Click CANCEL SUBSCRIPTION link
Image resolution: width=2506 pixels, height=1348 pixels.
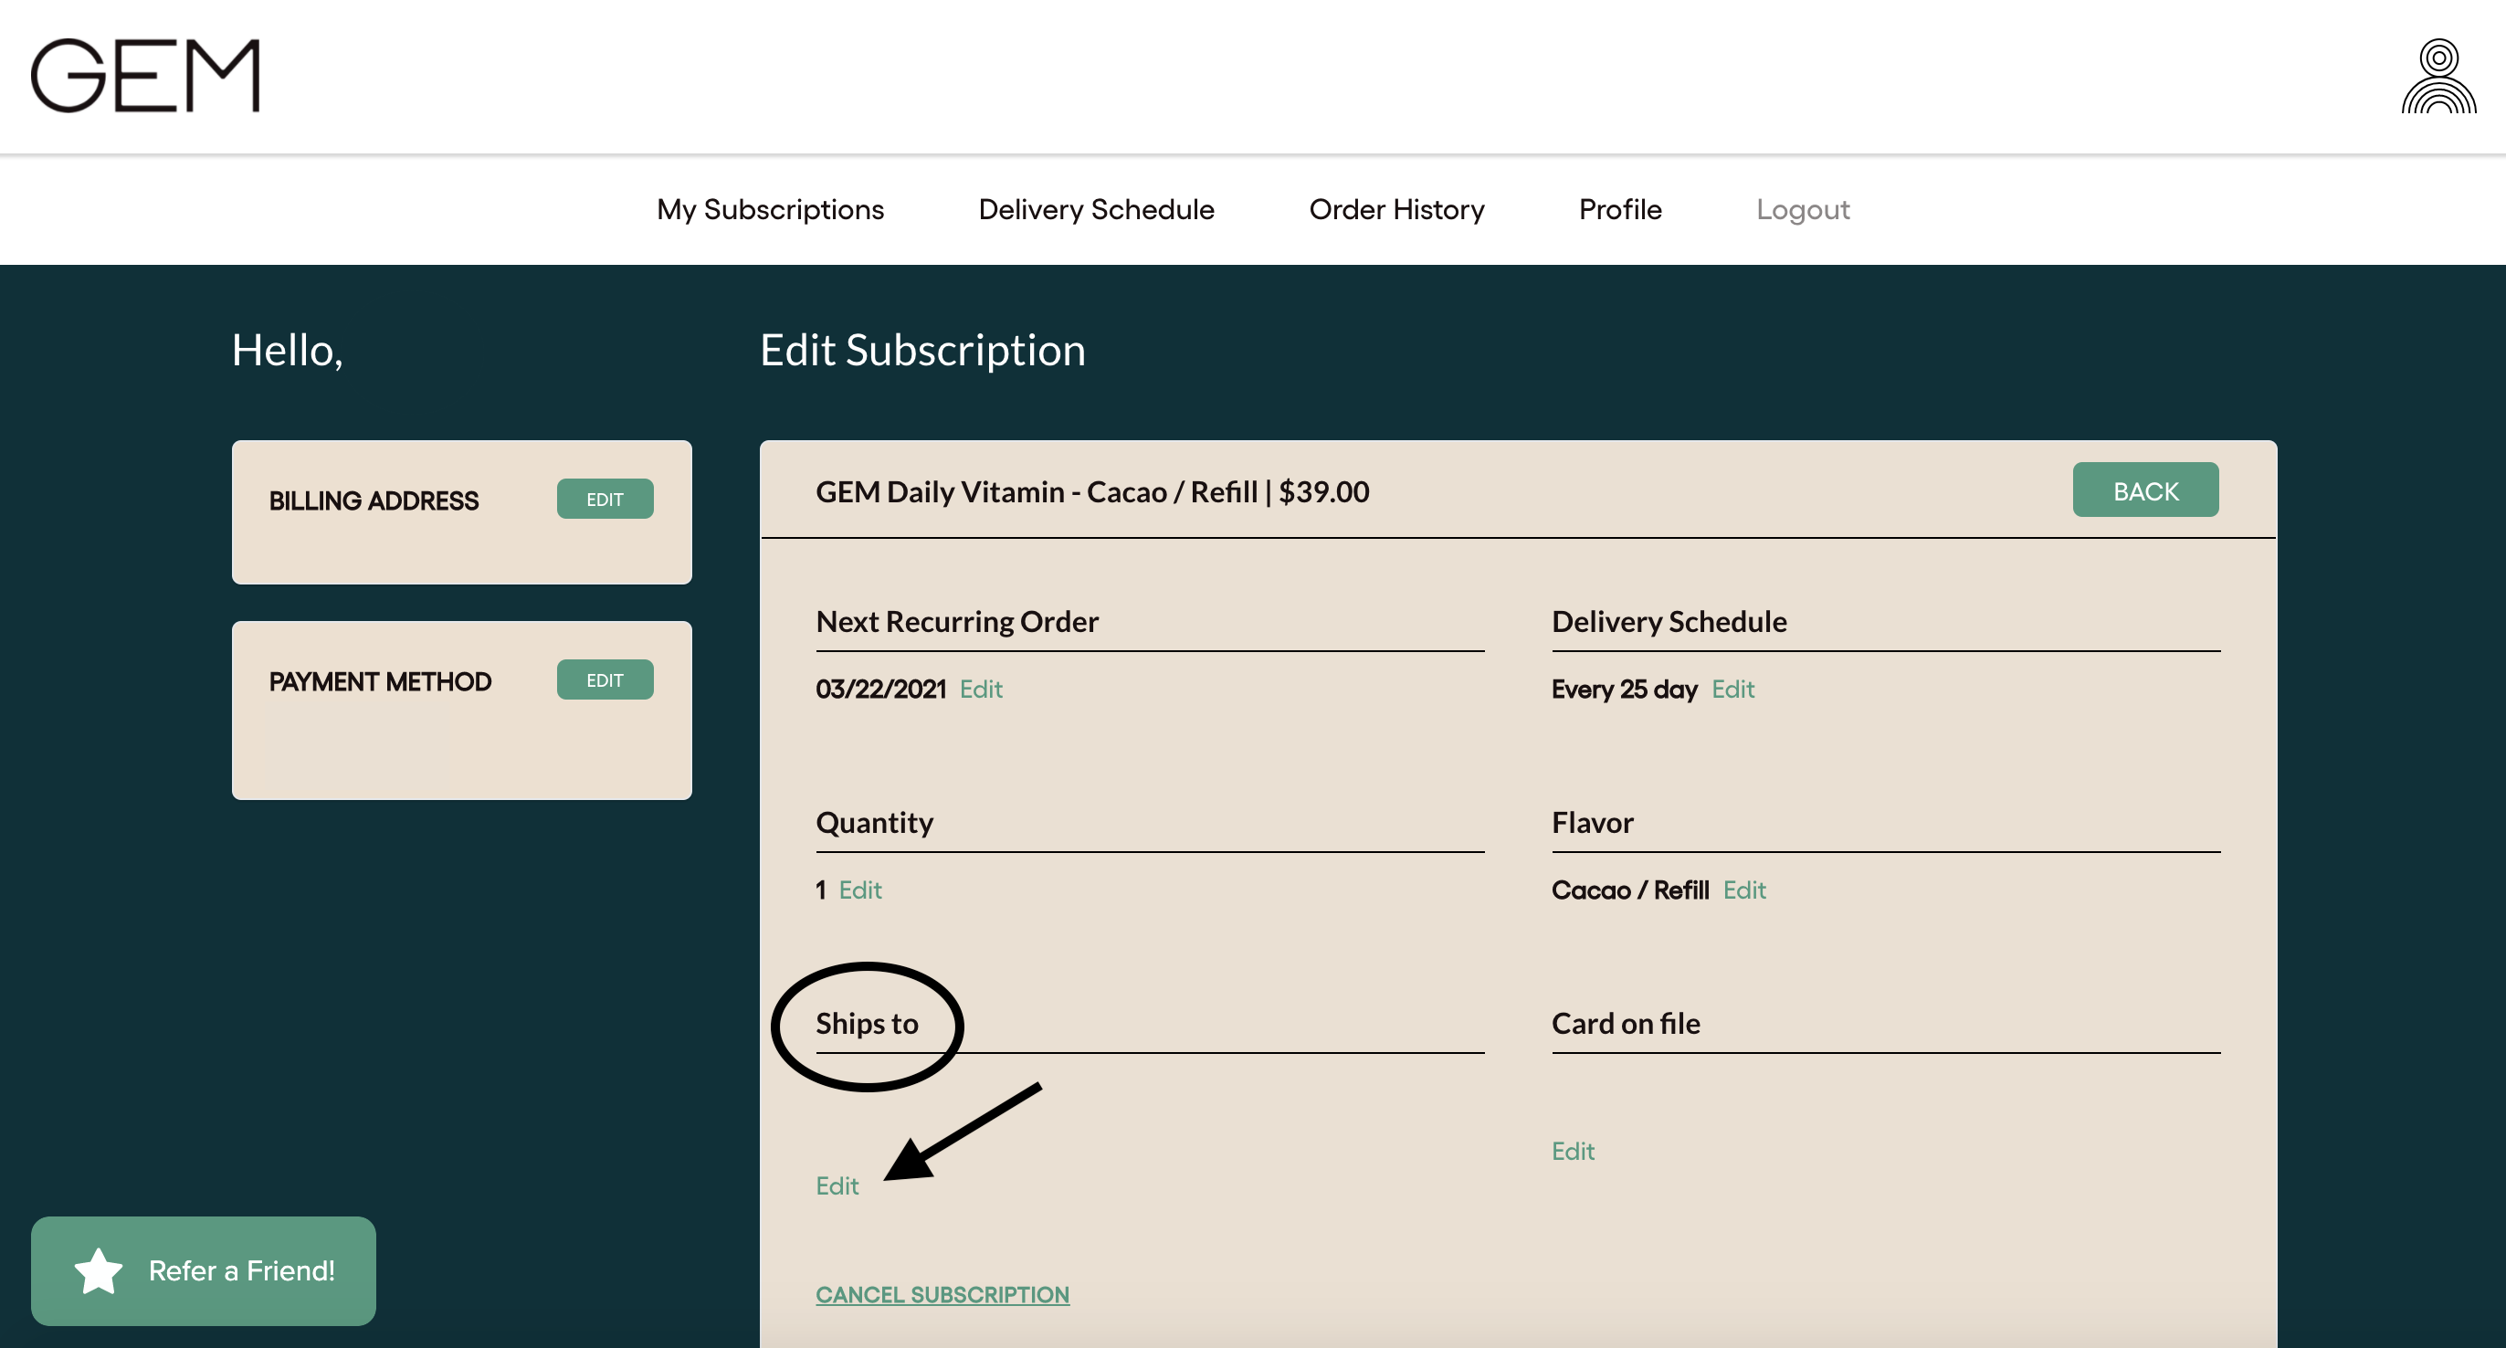[x=942, y=1294]
